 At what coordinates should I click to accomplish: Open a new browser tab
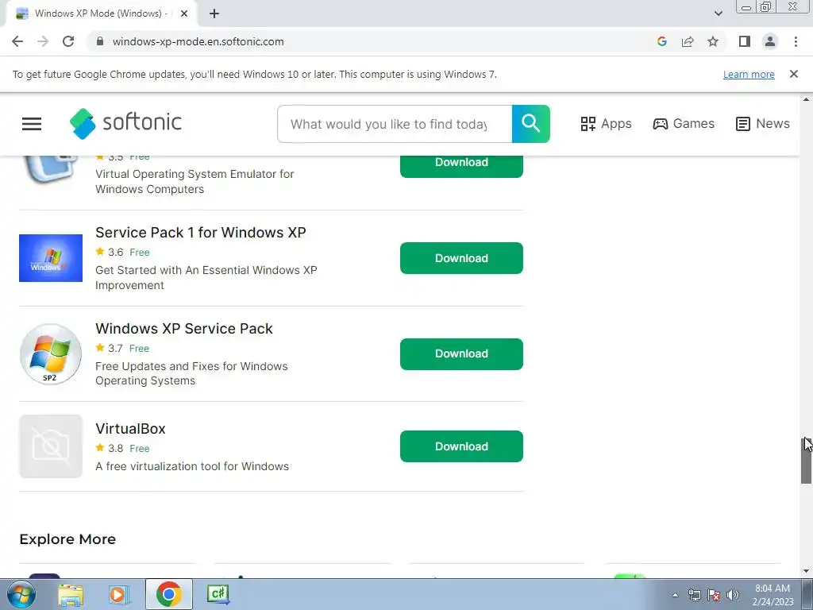(x=214, y=14)
